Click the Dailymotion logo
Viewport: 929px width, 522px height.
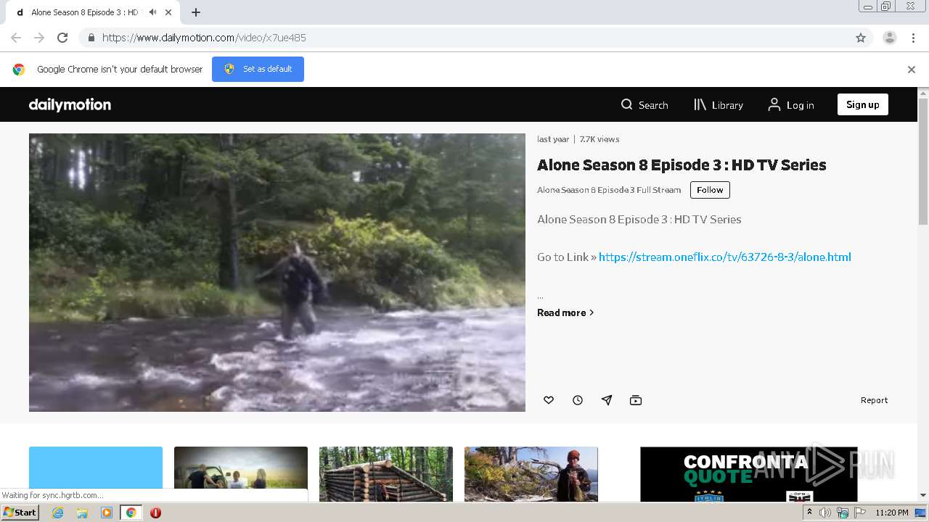[x=70, y=104]
